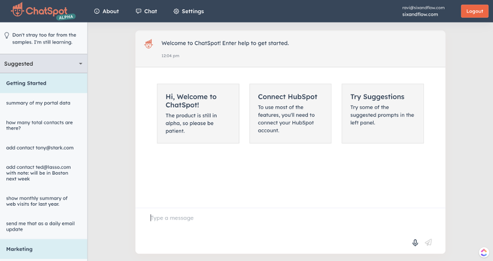Click the microphone voice input icon
This screenshot has width=493, height=261.
click(x=415, y=242)
